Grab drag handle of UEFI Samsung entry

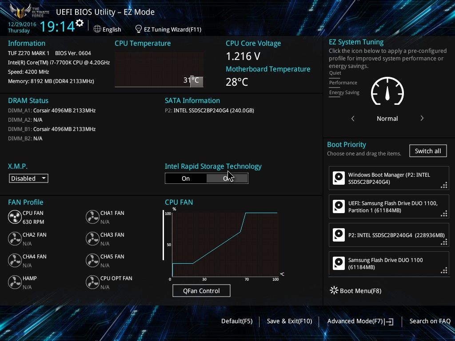pos(444,214)
